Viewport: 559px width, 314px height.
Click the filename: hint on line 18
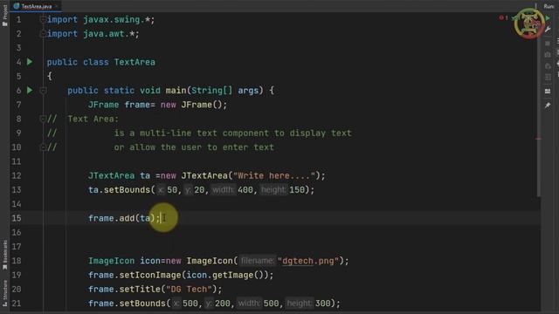coord(257,261)
